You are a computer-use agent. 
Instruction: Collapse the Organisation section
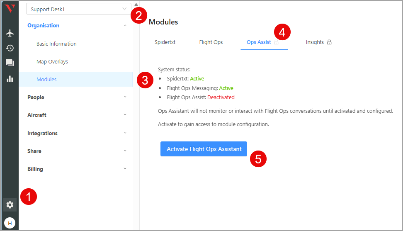pyautogui.click(x=77, y=25)
